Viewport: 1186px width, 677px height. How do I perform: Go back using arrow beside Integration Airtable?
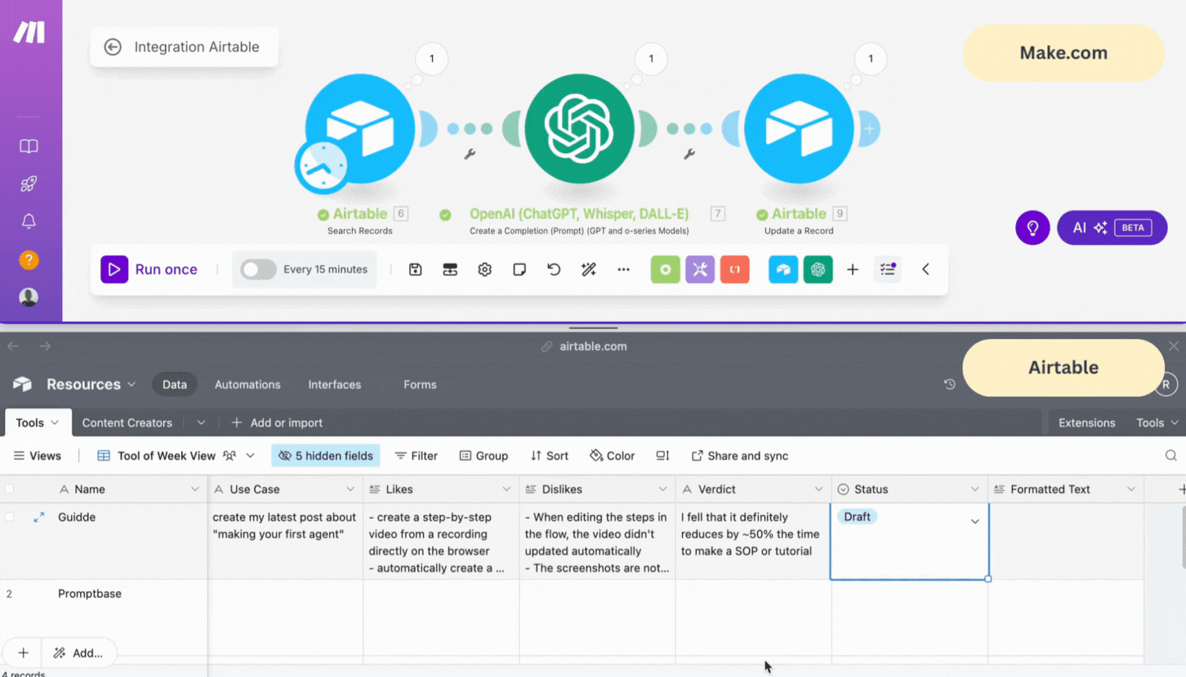click(113, 47)
